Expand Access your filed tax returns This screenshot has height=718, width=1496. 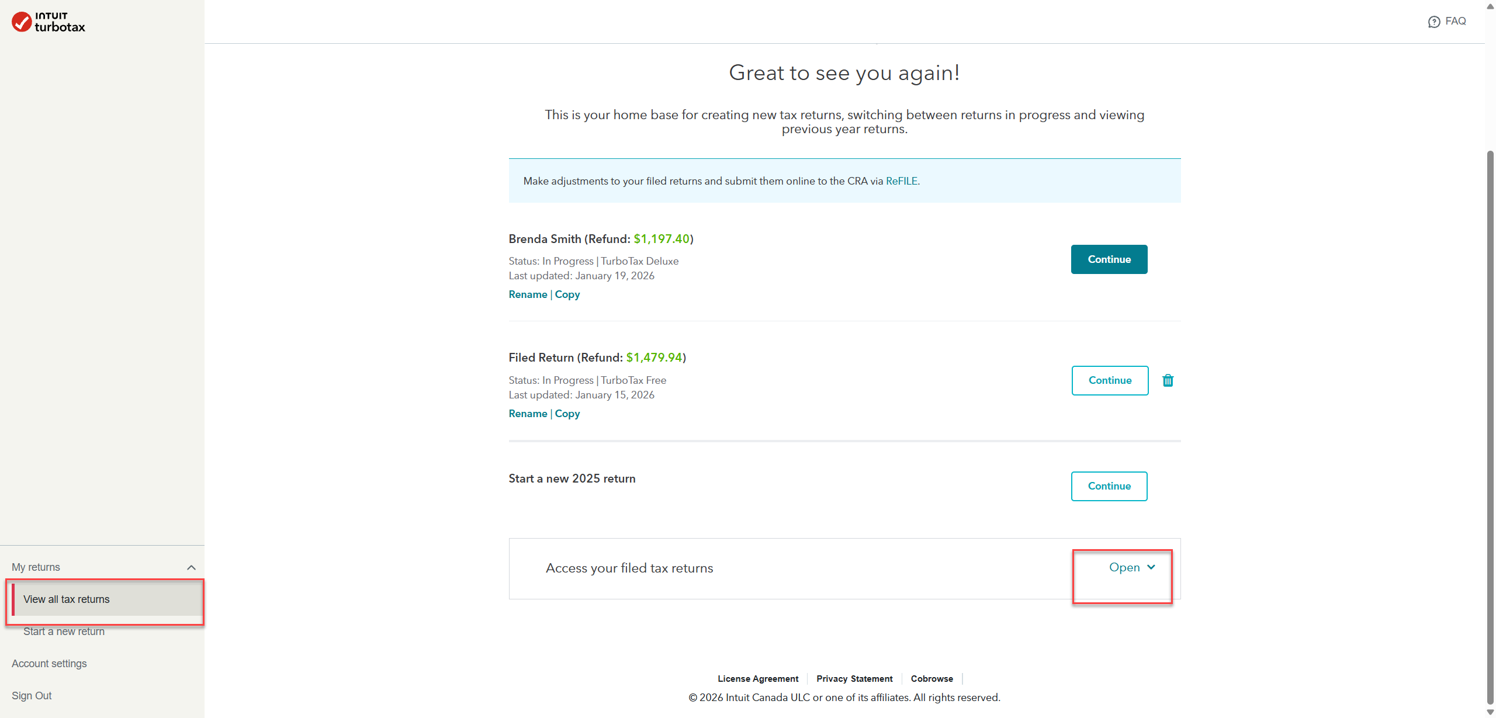point(1131,567)
